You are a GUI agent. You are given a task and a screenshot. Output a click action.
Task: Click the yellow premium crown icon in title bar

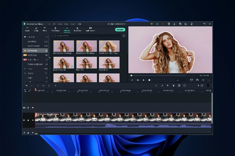click(x=152, y=24)
